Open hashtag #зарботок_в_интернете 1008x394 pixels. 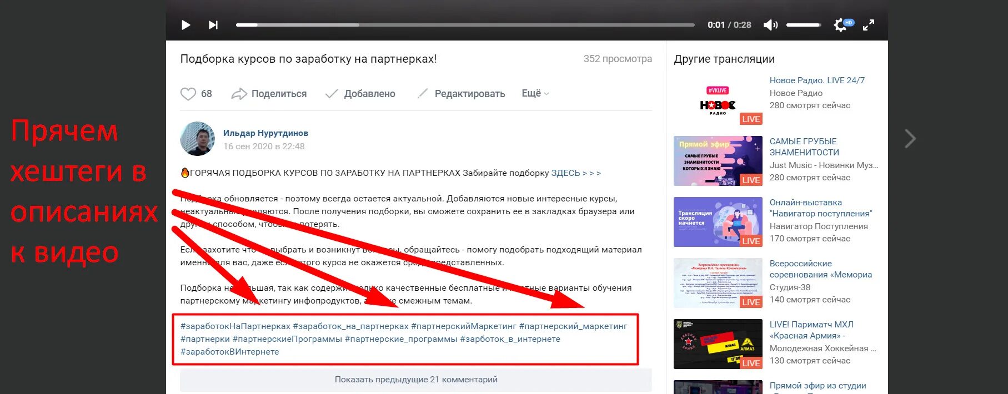pos(510,339)
